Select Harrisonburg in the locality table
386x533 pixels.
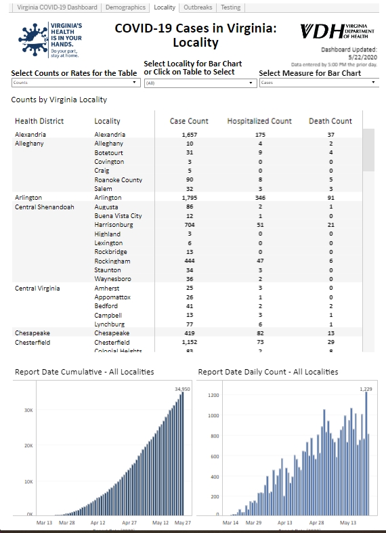coord(114,225)
